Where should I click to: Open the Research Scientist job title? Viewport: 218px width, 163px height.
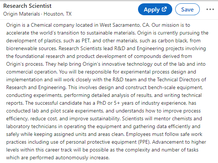point(27,6)
